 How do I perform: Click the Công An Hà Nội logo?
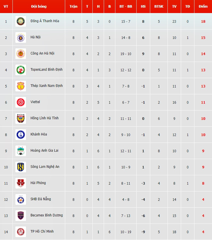[21, 54]
